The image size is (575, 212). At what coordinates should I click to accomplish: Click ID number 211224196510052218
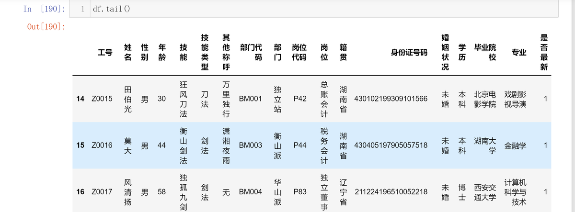[x=391, y=192]
